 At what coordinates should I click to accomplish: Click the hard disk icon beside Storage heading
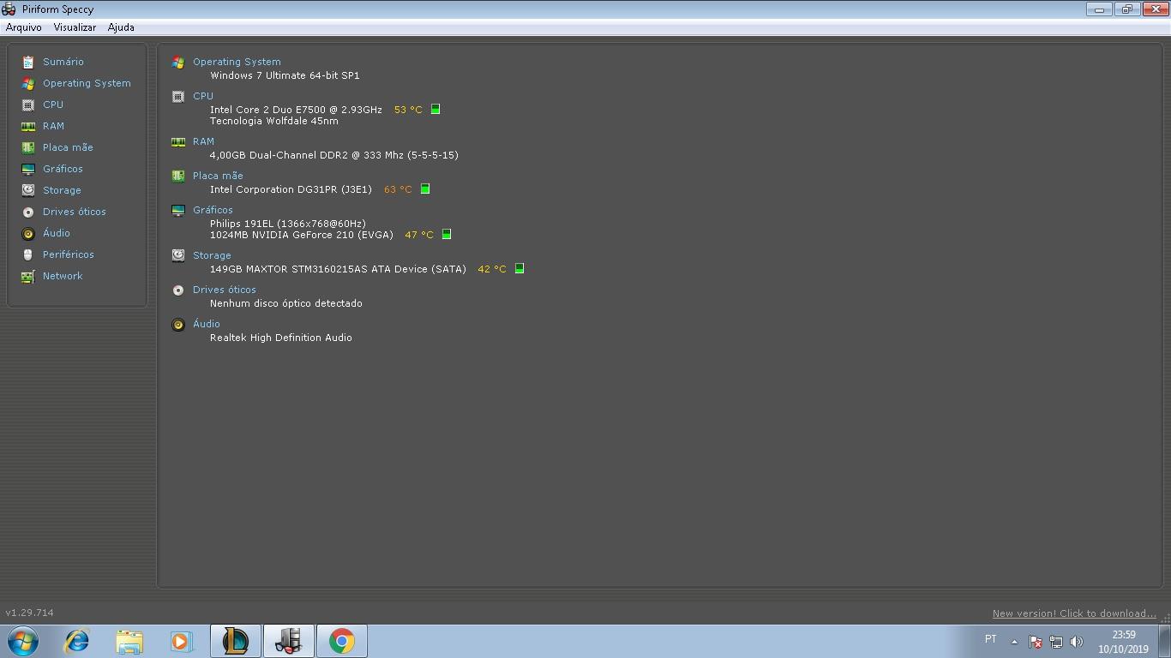178,255
